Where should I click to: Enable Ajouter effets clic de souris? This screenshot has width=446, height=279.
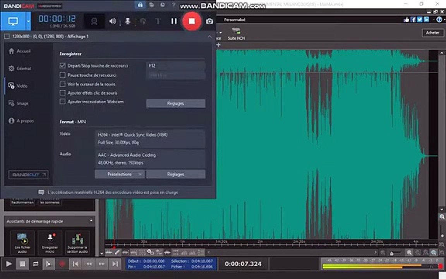click(x=63, y=93)
